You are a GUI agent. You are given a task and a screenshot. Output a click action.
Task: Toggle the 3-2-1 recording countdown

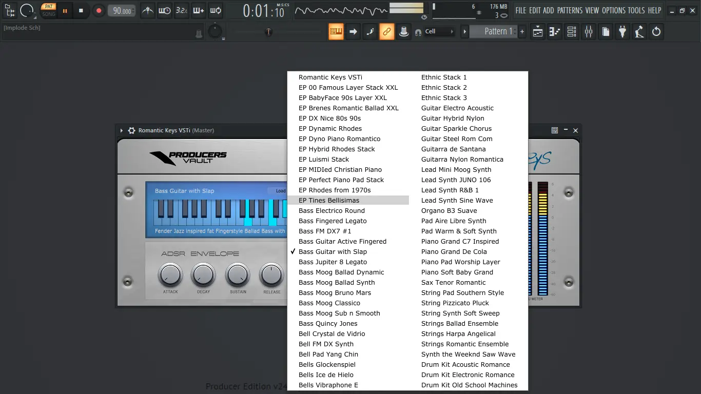(x=181, y=10)
